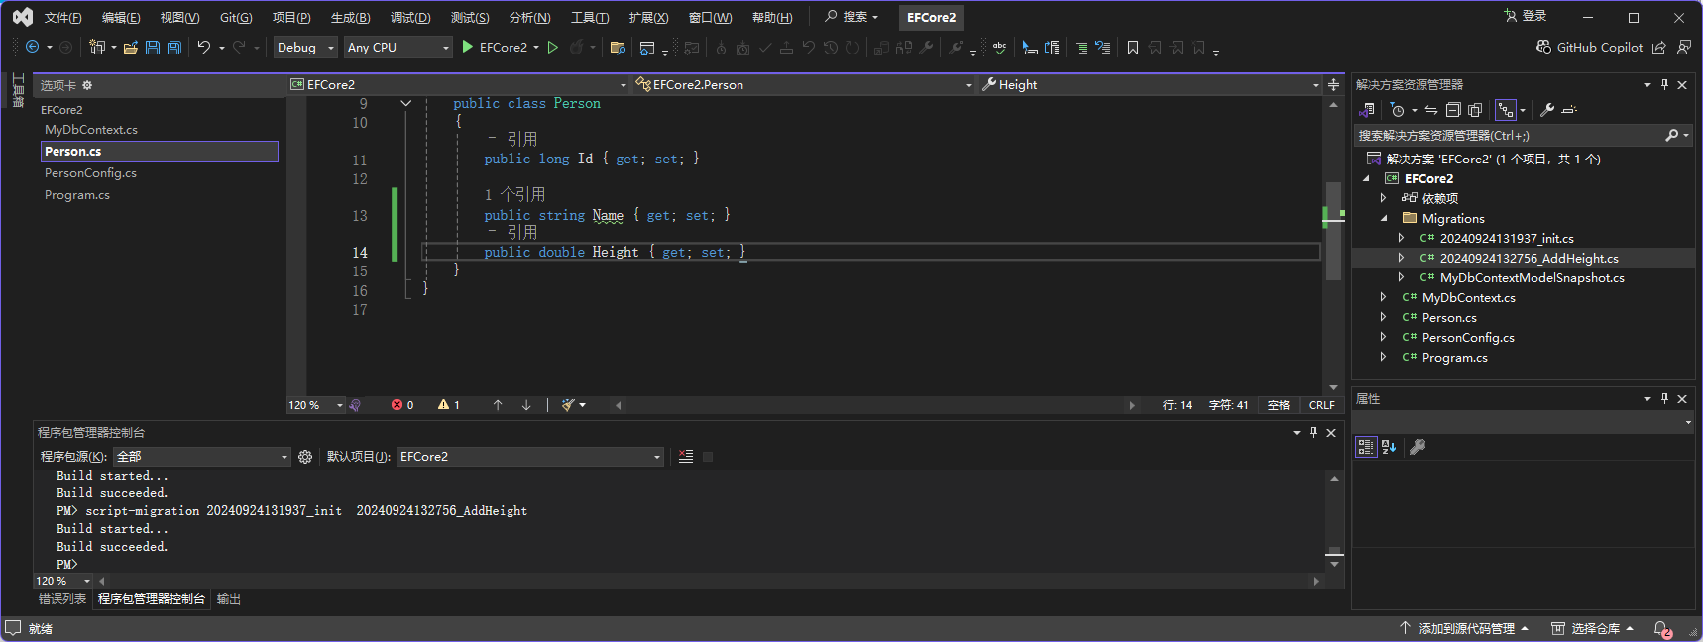The image size is (1703, 642).
Task: Open the Any CPU platform dropdown
Action: click(398, 47)
